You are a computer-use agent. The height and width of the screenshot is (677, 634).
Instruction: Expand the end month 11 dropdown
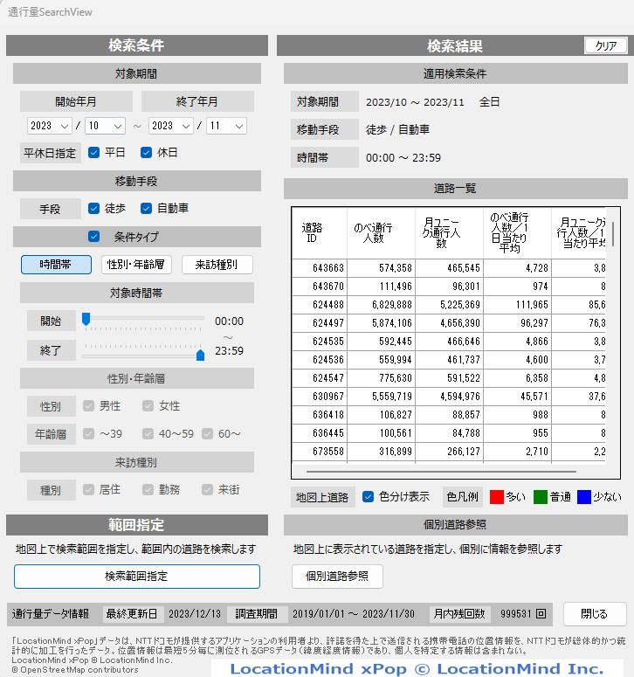226,126
